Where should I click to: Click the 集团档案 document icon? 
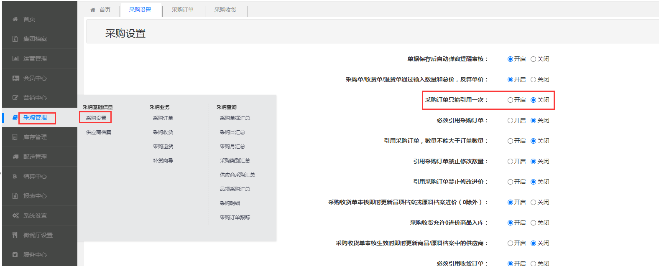point(15,39)
